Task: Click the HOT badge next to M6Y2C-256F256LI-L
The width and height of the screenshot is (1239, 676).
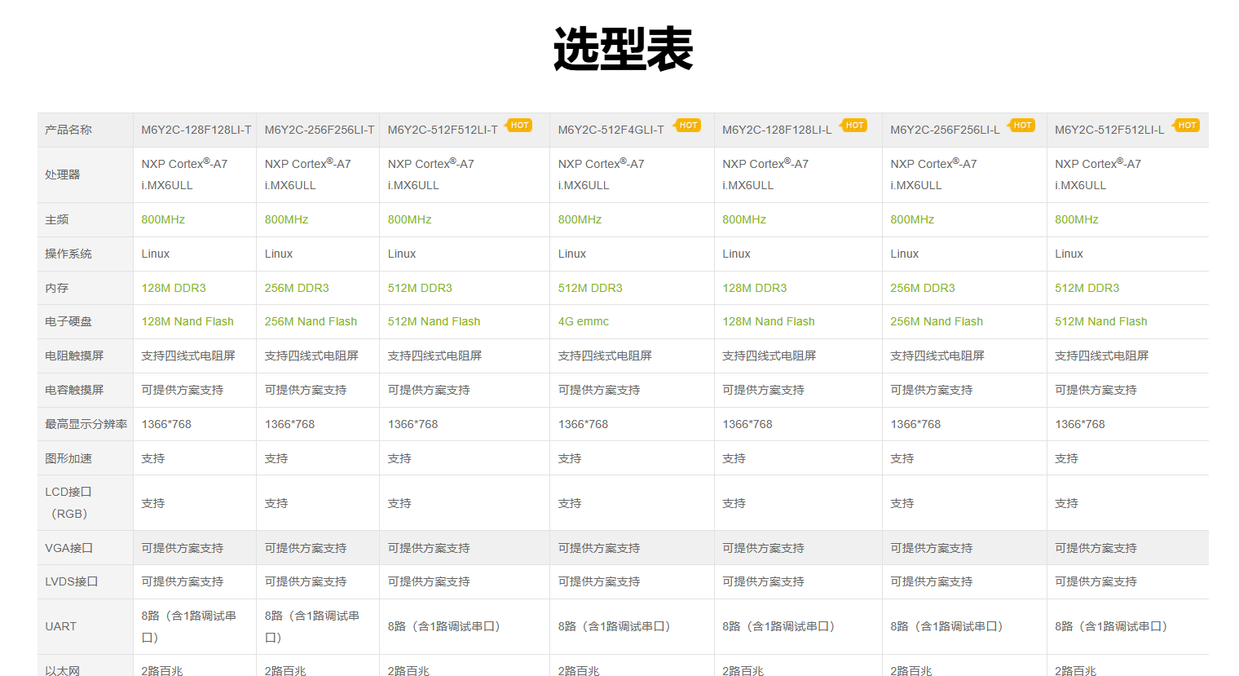Action: [1022, 126]
